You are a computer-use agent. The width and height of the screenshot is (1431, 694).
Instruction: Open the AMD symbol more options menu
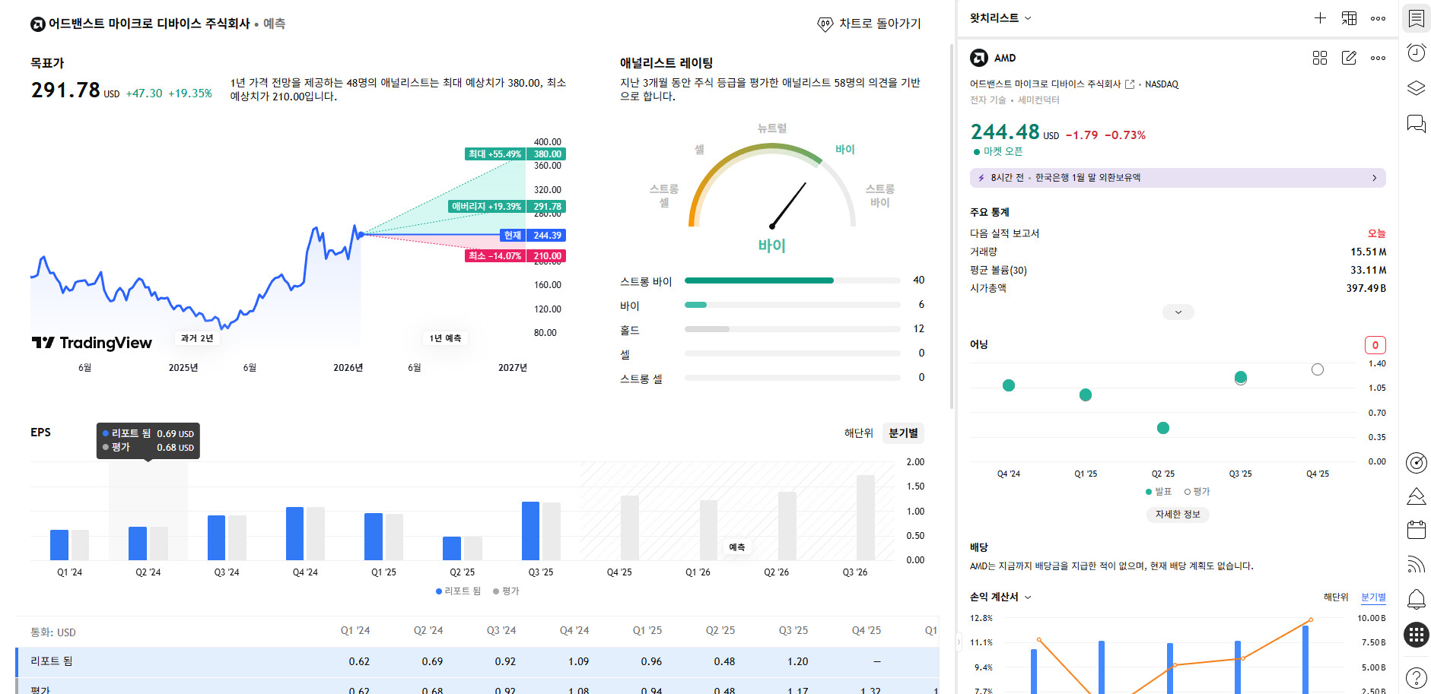[x=1378, y=58]
